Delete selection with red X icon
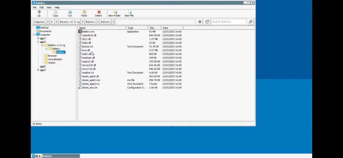 tap(98, 14)
